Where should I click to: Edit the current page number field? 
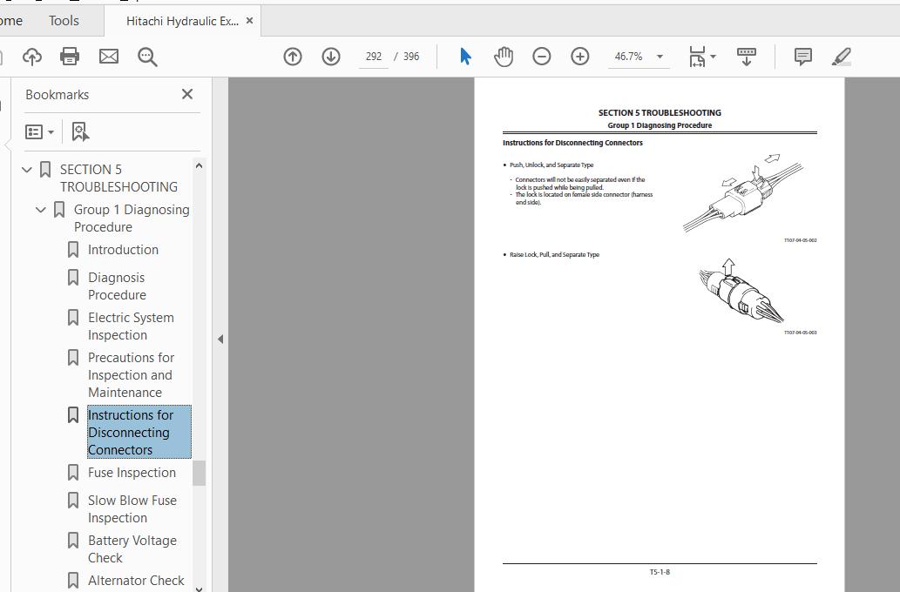374,57
